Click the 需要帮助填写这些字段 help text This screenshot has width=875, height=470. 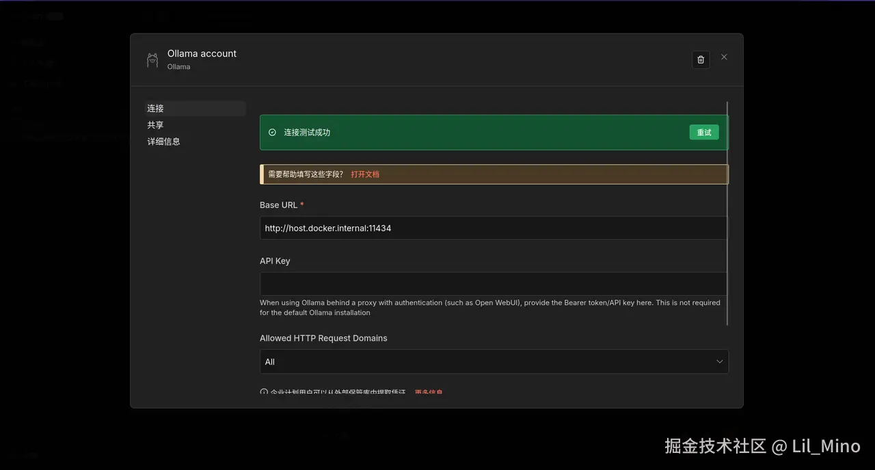[306, 174]
